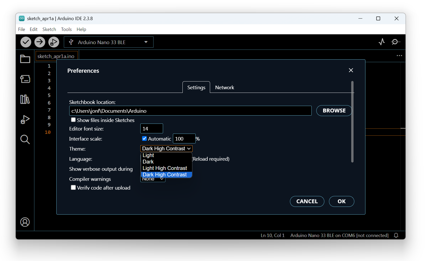This screenshot has width=429, height=261.
Task: Click the Sketchbook location path field
Action: (x=190, y=111)
